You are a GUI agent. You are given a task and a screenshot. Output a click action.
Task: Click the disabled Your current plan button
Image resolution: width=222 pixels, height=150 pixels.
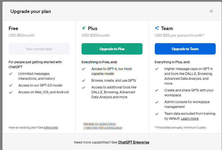point(39,49)
